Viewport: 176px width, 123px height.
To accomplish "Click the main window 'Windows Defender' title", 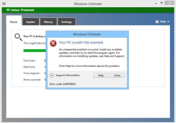I will 88,4.
